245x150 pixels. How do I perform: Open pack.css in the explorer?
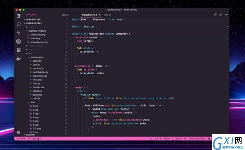[x=37, y=95]
